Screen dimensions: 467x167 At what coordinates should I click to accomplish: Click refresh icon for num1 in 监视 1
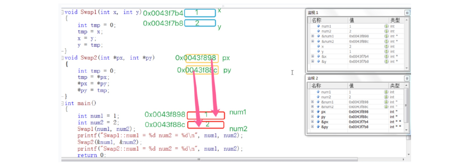tap(386, 26)
